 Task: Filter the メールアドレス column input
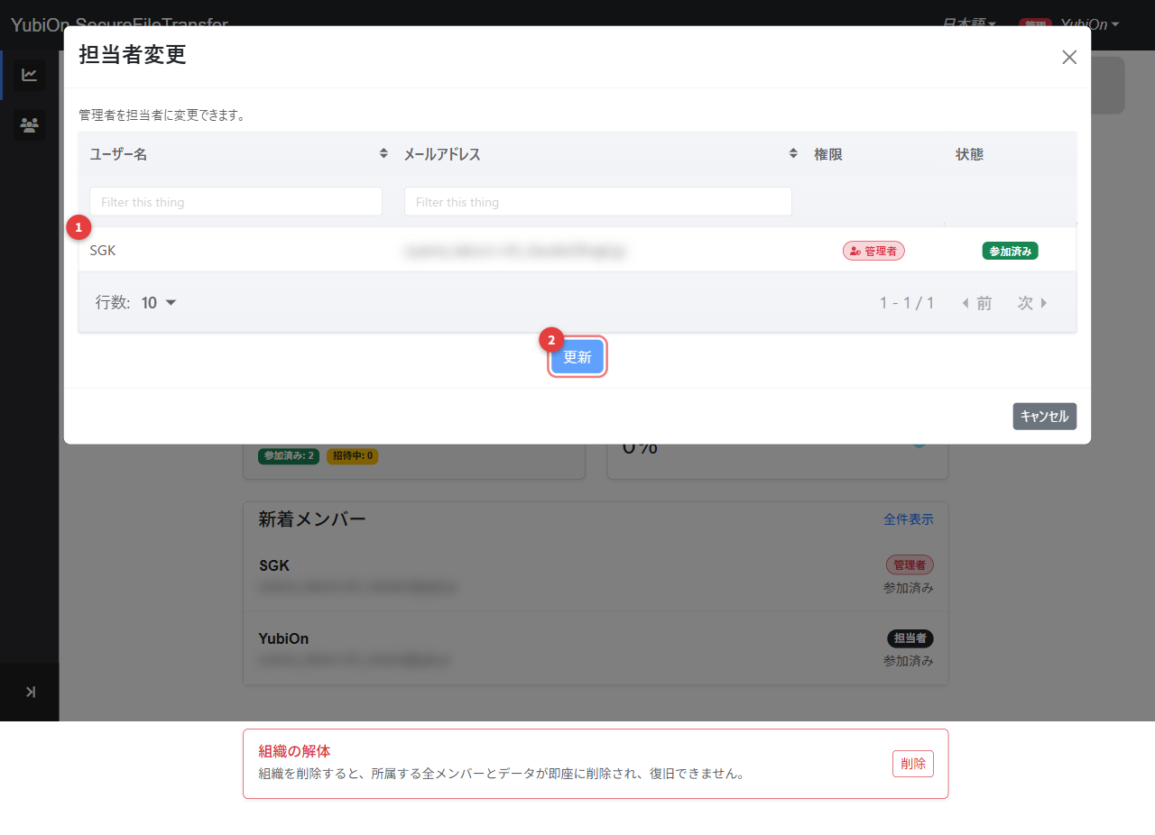point(597,201)
